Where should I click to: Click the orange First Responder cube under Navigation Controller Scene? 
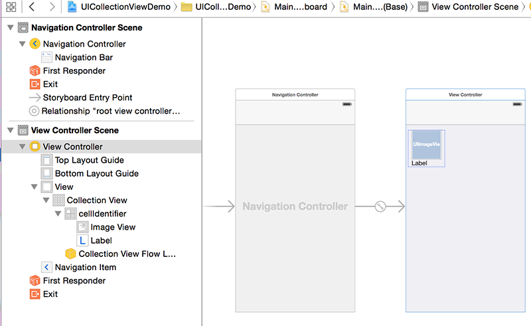click(35, 70)
